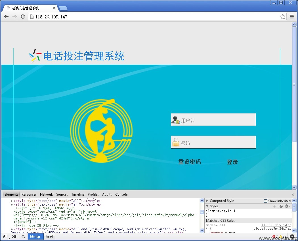This screenshot has height=241, width=298.
Task: Collapse the Styles section
Action: click(x=207, y=206)
